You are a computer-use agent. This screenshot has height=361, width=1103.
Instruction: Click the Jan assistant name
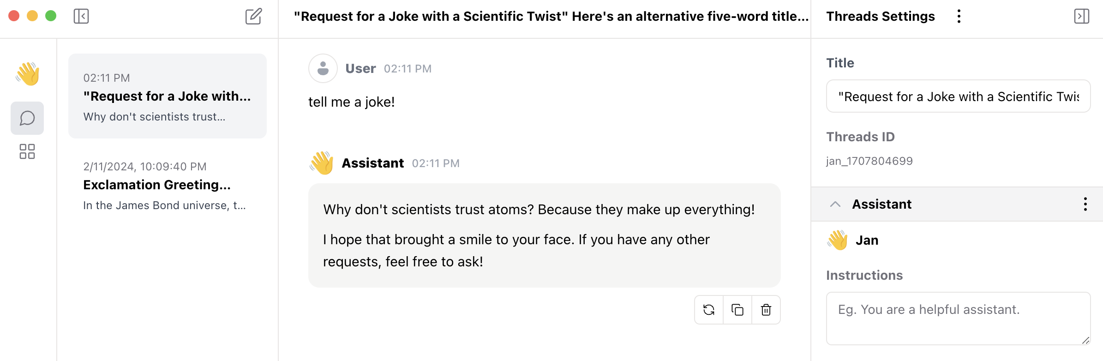[x=867, y=241]
